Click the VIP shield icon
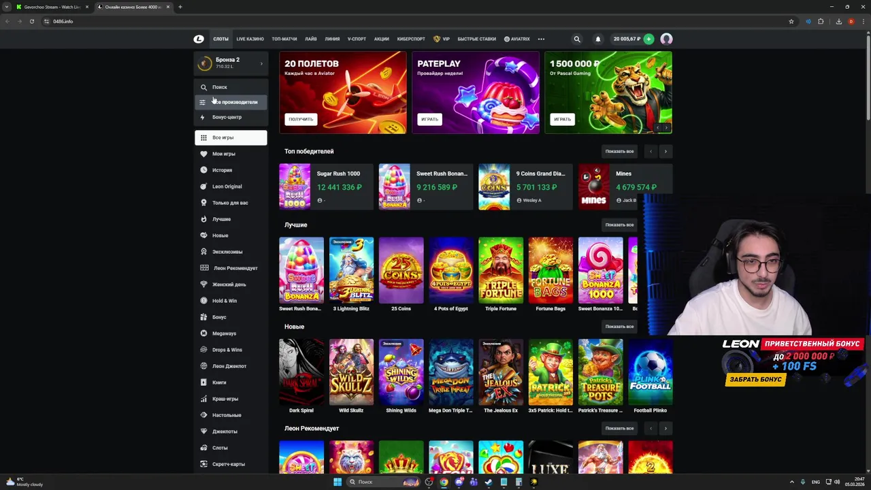871x490 pixels. pos(437,39)
